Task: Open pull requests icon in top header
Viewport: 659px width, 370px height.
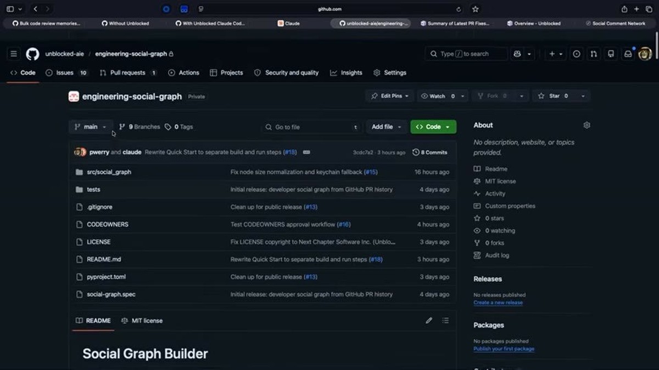Action: (x=594, y=54)
